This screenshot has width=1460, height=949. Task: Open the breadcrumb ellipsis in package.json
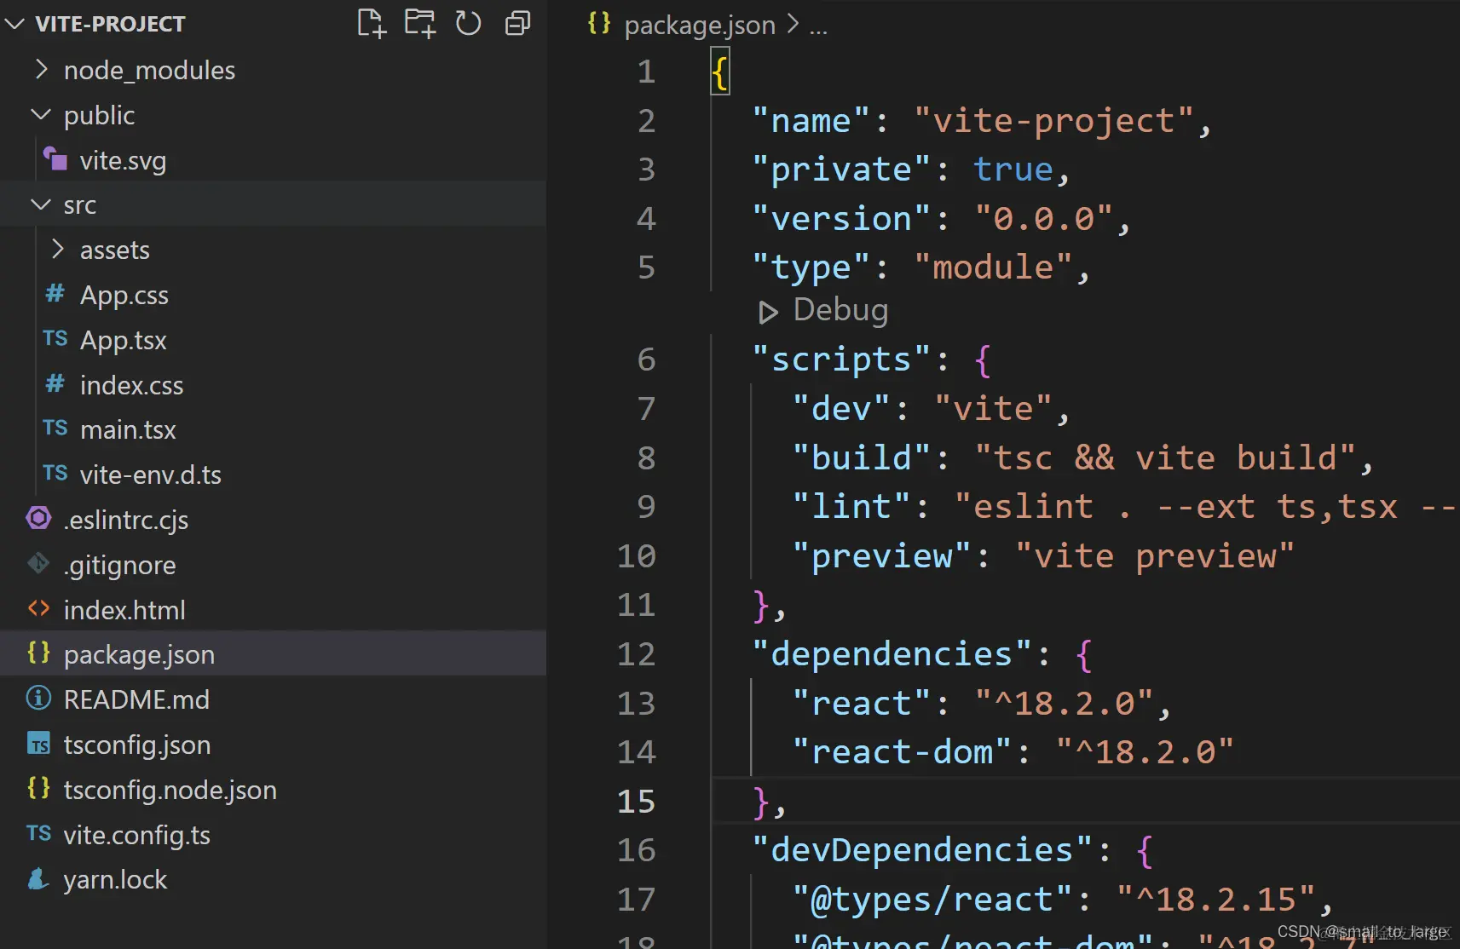(818, 25)
